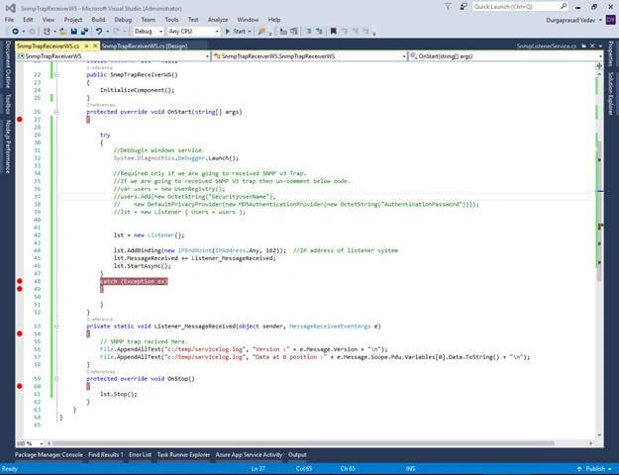The width and height of the screenshot is (619, 475).
Task: Toggle the breakpoint on line 48
Action: tap(20, 281)
